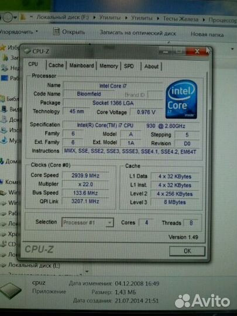Image resolution: width=237 pixels, height=316 pixels.
Task: Click the Code Name value Bloomfield
Action: point(89,94)
